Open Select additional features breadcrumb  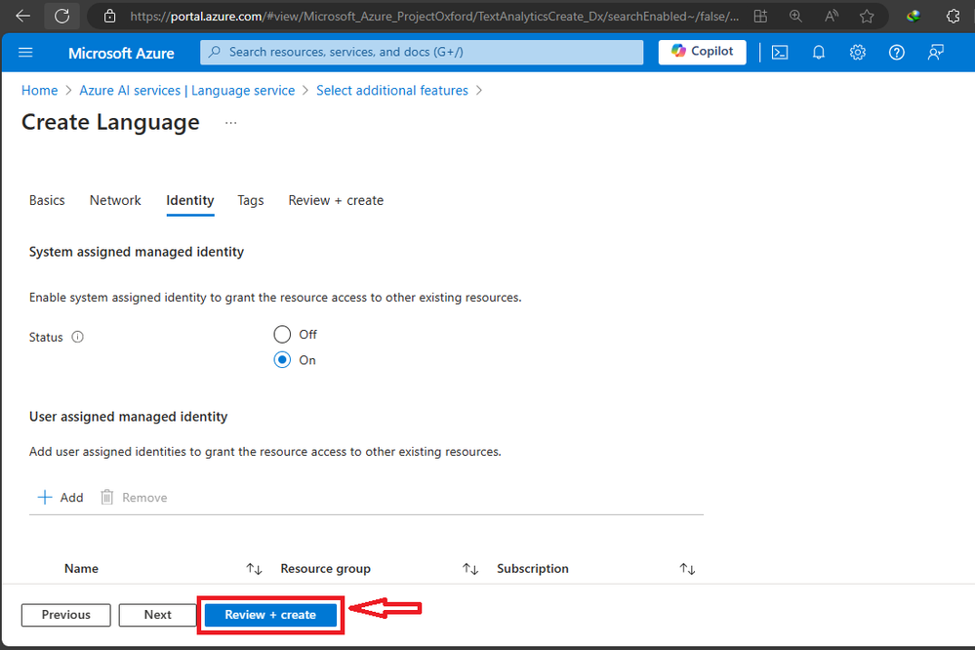[x=392, y=90]
